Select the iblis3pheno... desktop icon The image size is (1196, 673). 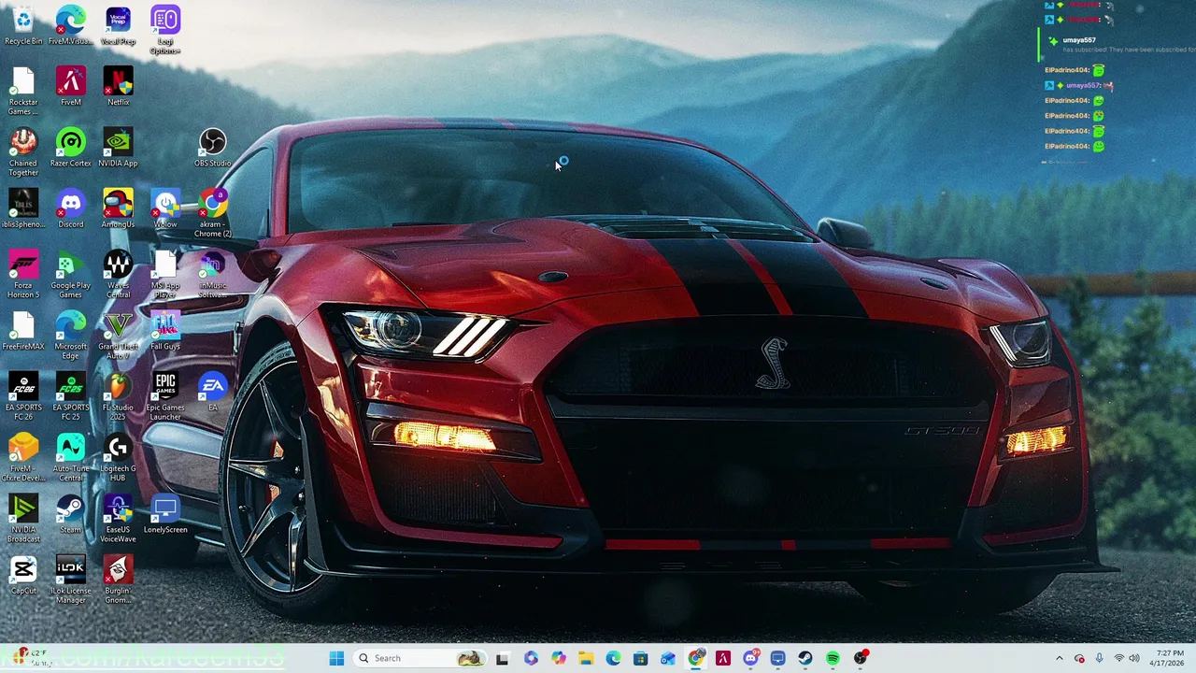pos(23,208)
